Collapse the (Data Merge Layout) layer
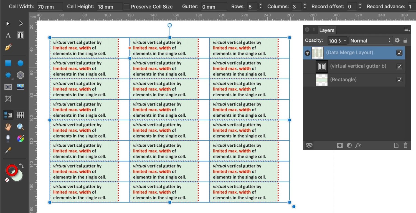Screen dimensions: 416x213 coord(307,53)
